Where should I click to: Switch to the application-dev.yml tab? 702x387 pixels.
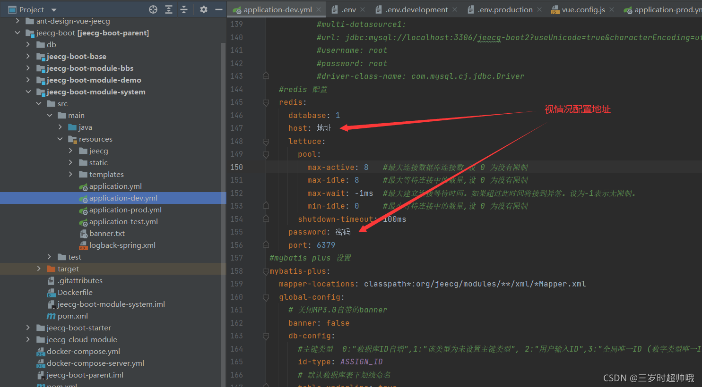pyautogui.click(x=277, y=9)
